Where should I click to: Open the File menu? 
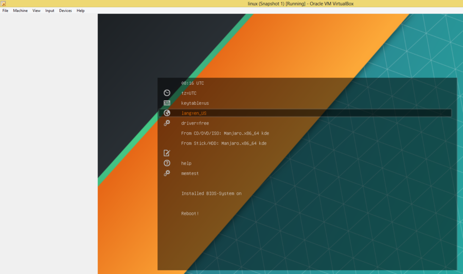pyautogui.click(x=5, y=11)
